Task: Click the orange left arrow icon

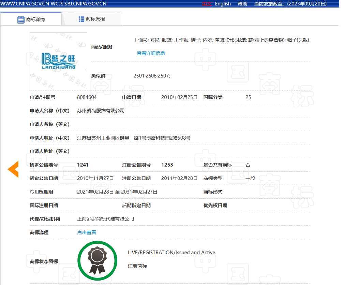Action: click(x=13, y=169)
